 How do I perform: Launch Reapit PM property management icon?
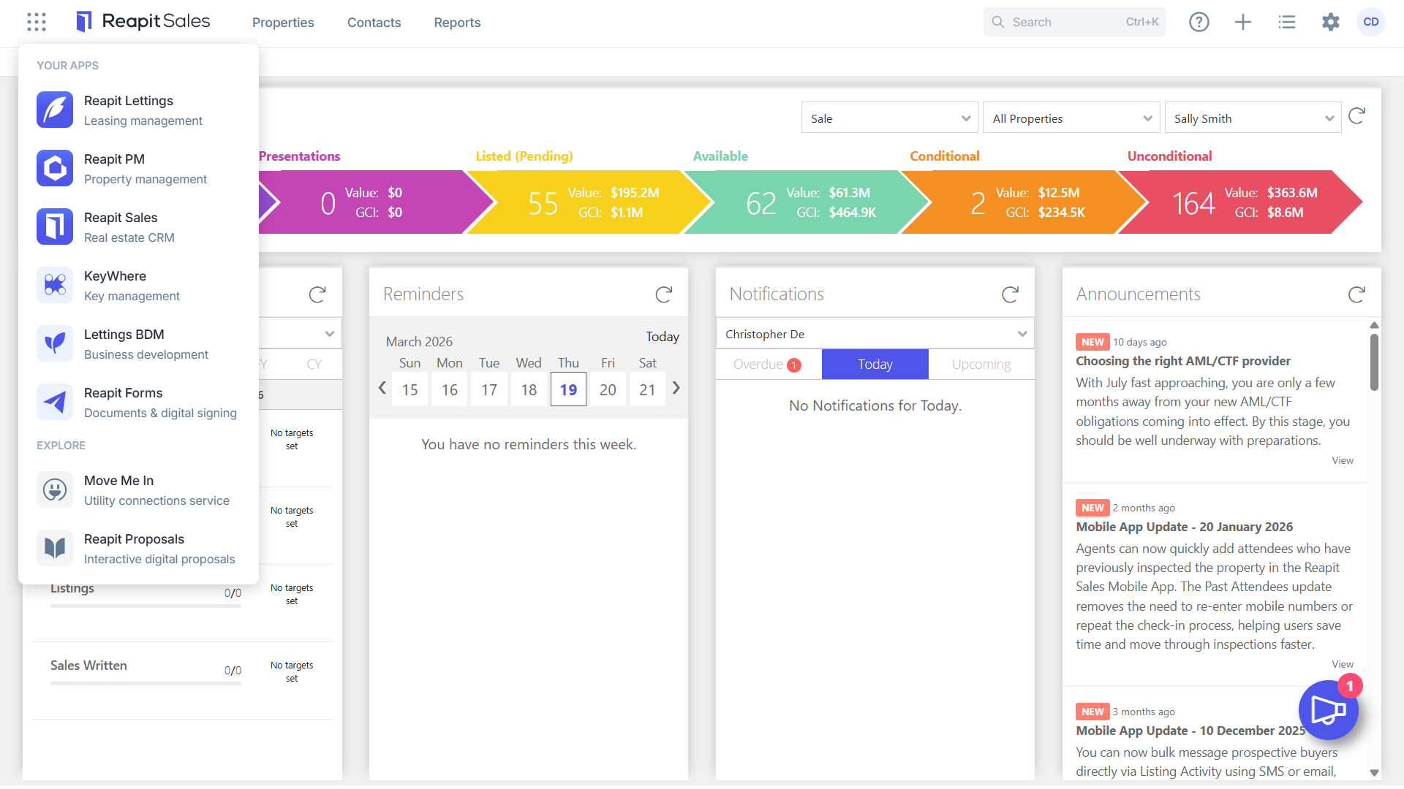tap(55, 168)
